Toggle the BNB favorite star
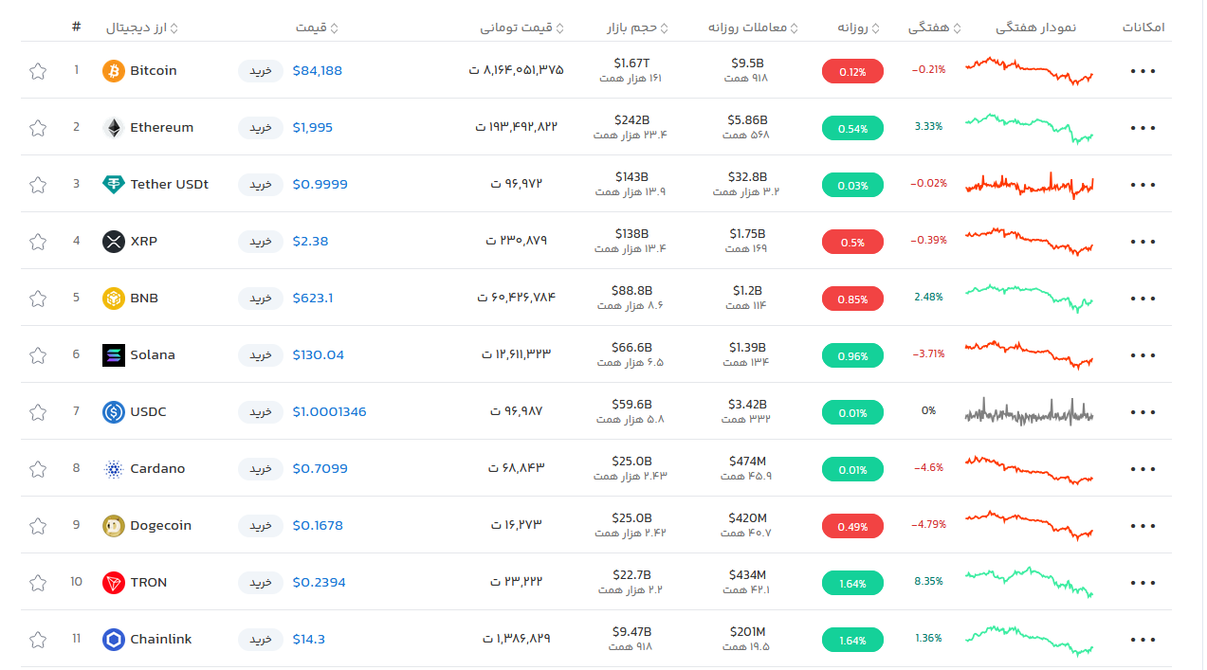Screen dimensions: 1207x670 pyautogui.click(x=37, y=299)
